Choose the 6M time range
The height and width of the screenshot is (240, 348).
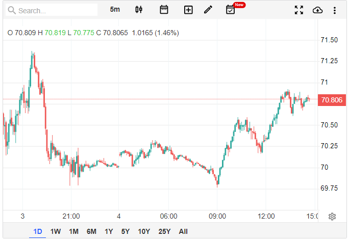pyautogui.click(x=91, y=231)
